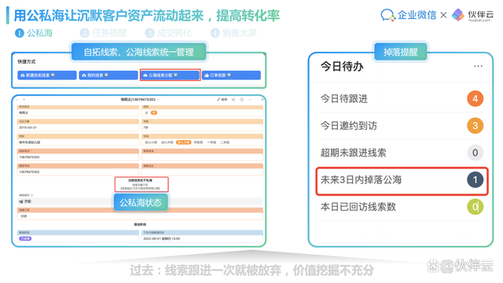Select the 学前班 grade option

199,142
